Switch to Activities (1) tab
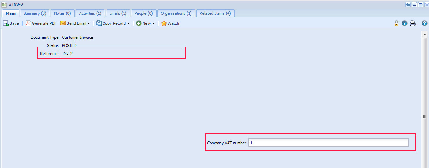 90,13
